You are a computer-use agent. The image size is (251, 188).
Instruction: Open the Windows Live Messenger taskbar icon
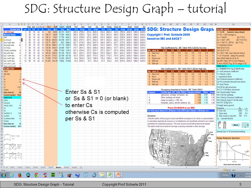click(x=61, y=175)
